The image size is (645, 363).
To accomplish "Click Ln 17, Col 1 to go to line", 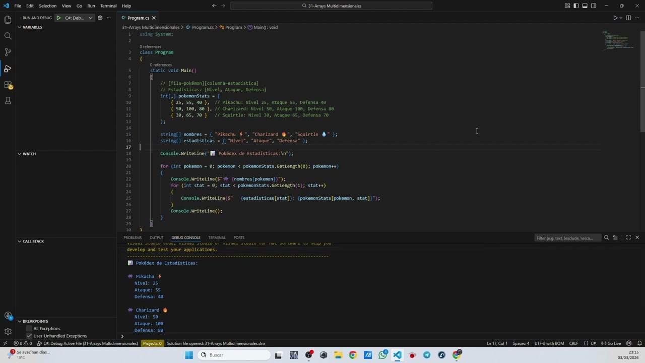I will click(x=497, y=343).
